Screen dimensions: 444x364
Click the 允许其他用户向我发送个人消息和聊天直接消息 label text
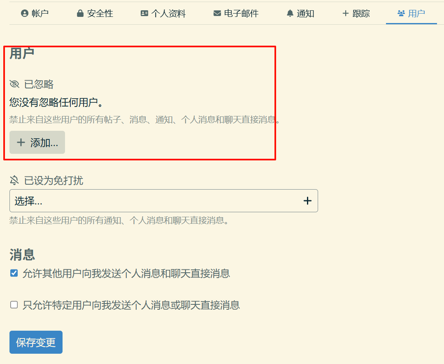126,274
